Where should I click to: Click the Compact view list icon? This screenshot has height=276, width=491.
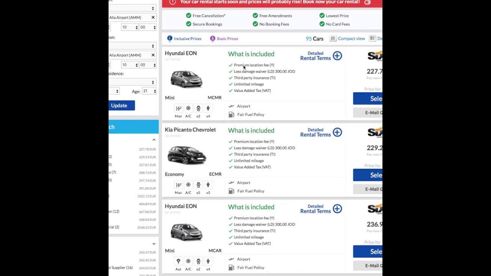333,38
